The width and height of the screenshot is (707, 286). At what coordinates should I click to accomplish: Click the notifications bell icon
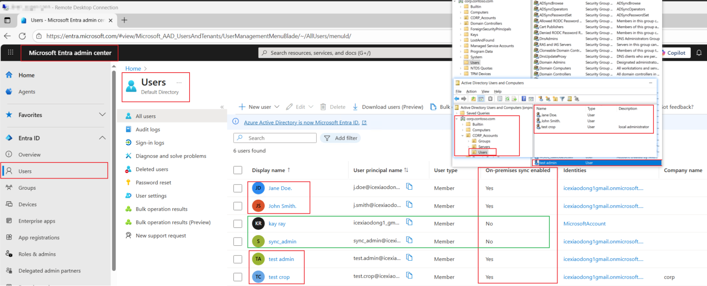pos(699,53)
